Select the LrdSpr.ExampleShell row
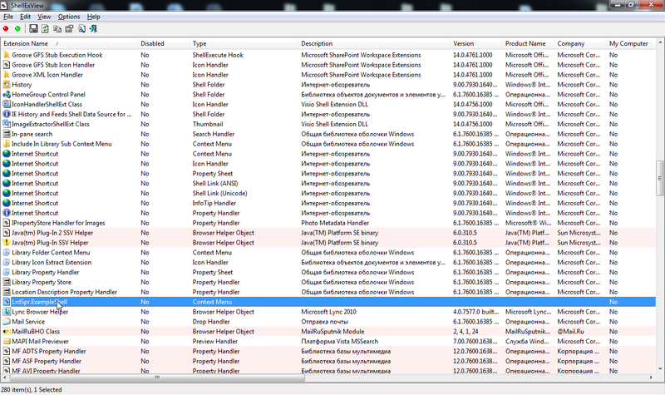This screenshot has height=395, width=665. pyautogui.click(x=328, y=302)
